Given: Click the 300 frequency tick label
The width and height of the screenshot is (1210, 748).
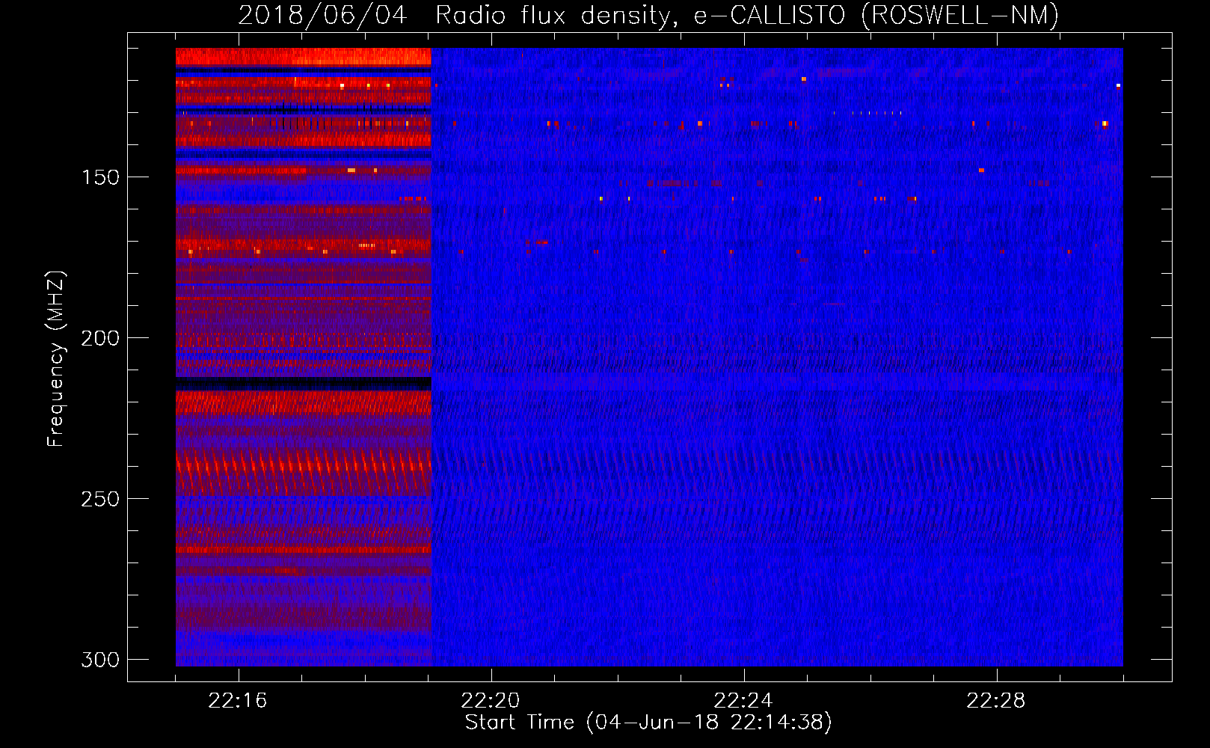Looking at the screenshot, I should pos(100,660).
